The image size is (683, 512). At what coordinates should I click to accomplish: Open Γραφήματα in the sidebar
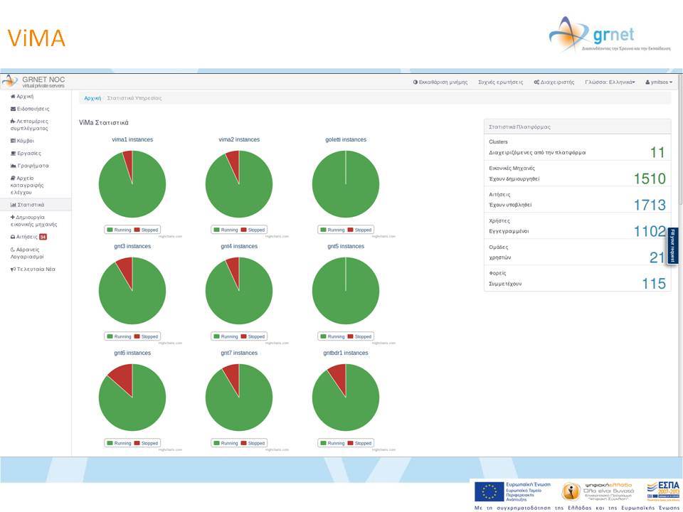[30, 166]
